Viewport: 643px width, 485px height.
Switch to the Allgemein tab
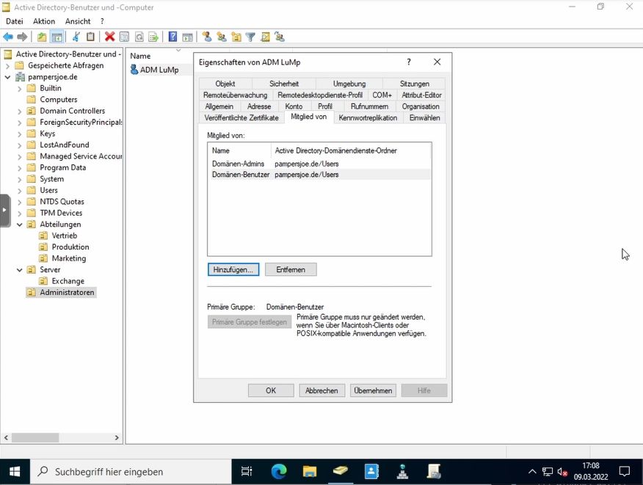click(x=219, y=106)
